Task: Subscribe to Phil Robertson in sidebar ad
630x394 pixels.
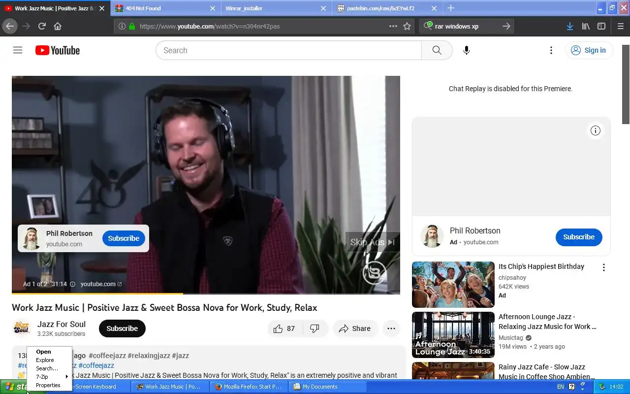Action: coord(579,237)
